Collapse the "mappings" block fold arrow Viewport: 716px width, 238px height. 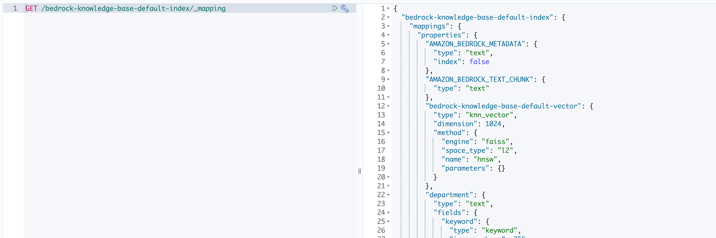coord(388,26)
